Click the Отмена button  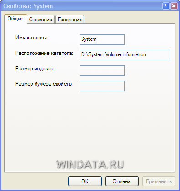122,181
